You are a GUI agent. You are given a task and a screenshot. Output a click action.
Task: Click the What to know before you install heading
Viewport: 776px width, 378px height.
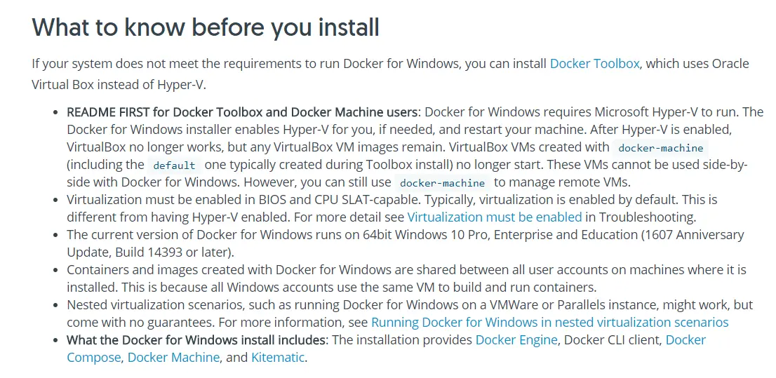pyautogui.click(x=206, y=27)
